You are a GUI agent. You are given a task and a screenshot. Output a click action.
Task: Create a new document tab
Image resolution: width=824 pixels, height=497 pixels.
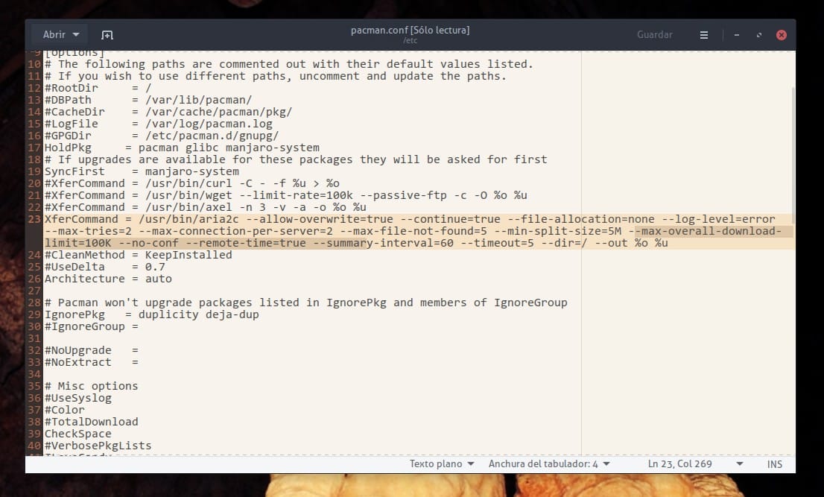tap(107, 35)
